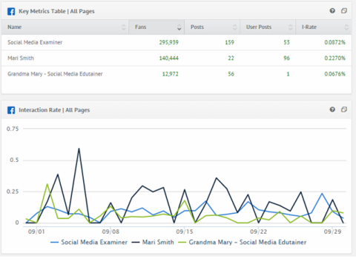Click posts value 56
Viewport: 356px width, 267px height.
pos(231,74)
